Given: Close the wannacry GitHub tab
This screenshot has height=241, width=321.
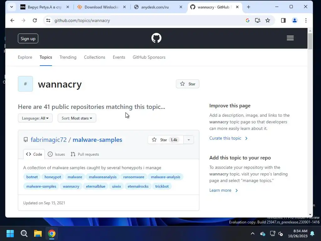Looking at the screenshot, I should click(x=237, y=7).
